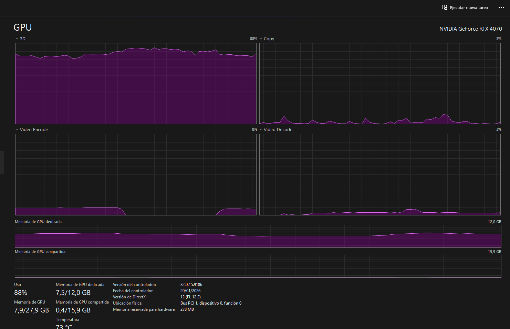Click the DirectX 12 version text
The image size is (510, 329).
point(190,297)
